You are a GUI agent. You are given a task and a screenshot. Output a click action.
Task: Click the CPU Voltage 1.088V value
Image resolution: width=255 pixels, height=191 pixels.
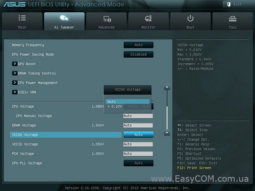[98, 107]
